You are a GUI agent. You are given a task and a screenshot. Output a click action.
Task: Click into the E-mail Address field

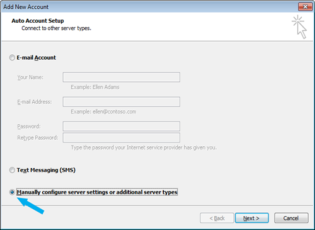(122, 101)
